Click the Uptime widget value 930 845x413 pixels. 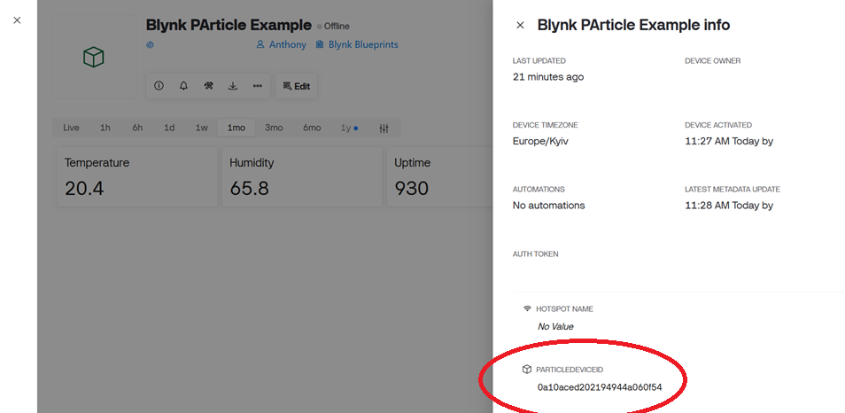[412, 188]
